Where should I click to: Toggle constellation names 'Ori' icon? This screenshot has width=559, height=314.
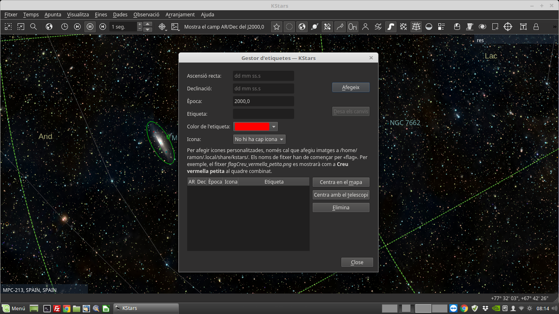tap(353, 27)
